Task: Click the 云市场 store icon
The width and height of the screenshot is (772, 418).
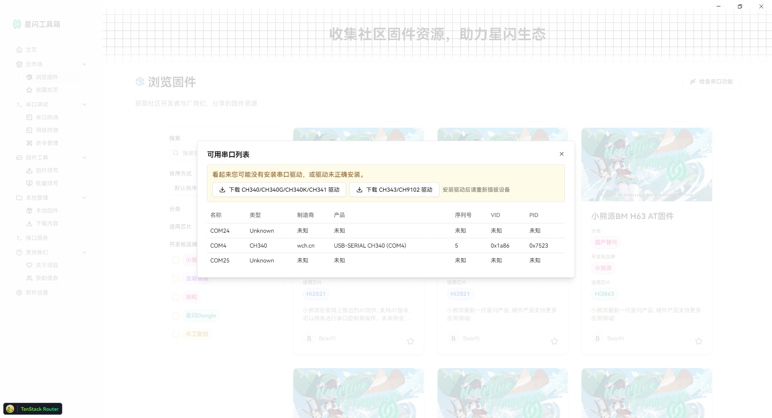Action: pyautogui.click(x=19, y=64)
